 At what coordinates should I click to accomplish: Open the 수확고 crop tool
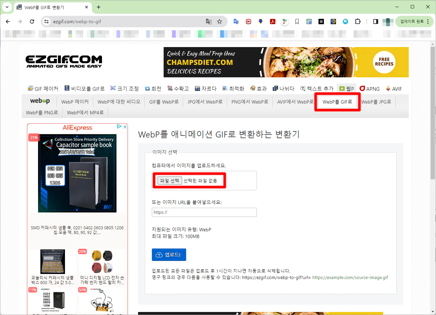[x=178, y=89]
